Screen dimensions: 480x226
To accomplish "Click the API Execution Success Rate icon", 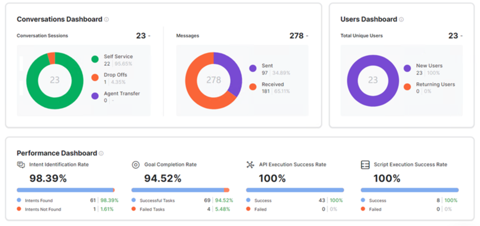I will [250, 165].
